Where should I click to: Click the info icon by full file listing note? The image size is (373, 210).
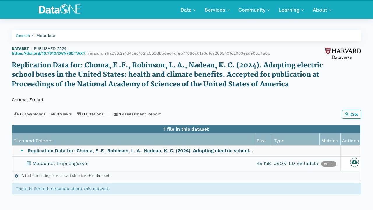[17, 176]
